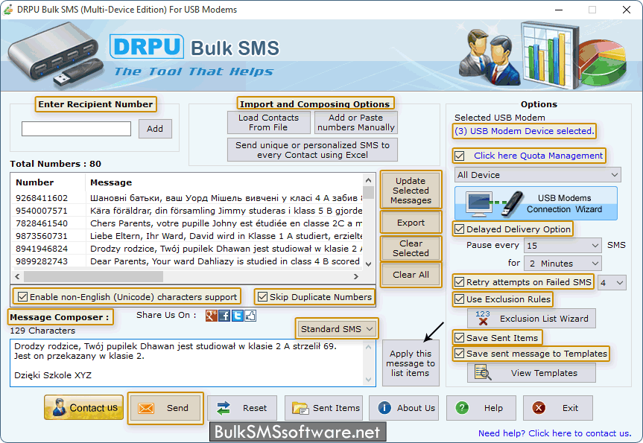Select row with number 9899282743
The width and height of the screenshot is (643, 443).
187,261
